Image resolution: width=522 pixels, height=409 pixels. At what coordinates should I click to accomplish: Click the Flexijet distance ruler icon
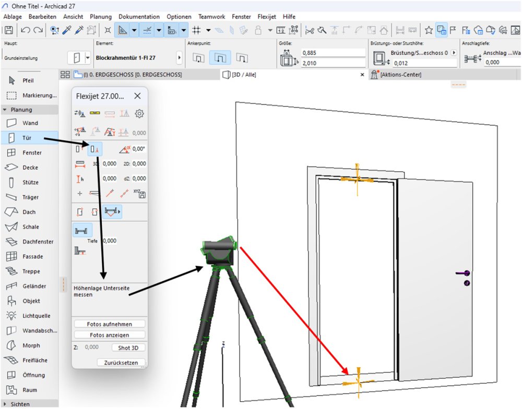click(80, 164)
